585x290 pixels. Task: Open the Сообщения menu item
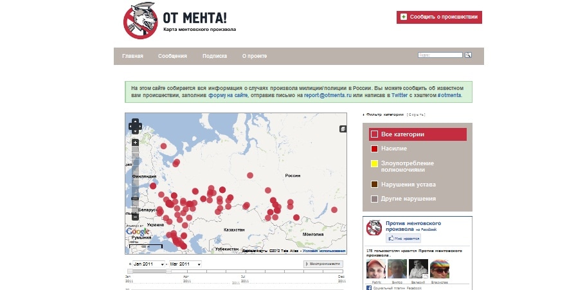click(x=172, y=57)
